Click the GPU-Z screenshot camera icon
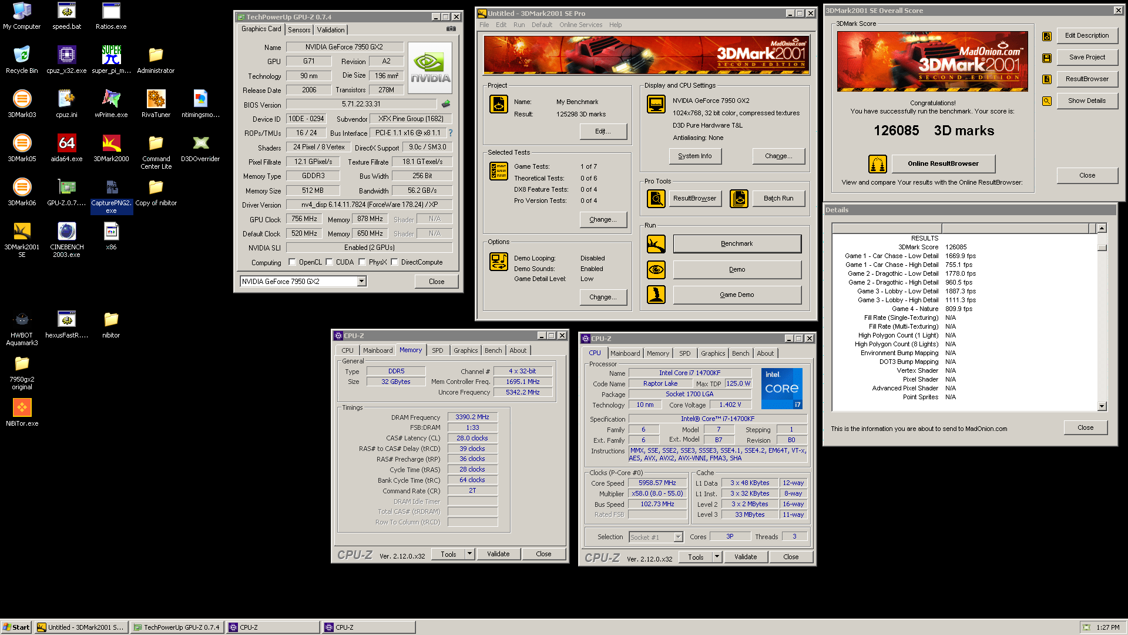Viewport: 1128px width, 635px height. coord(451,29)
